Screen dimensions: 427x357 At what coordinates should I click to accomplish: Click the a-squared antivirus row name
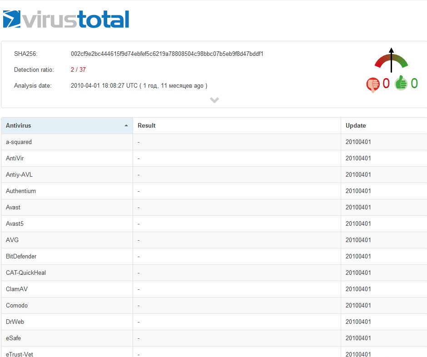(19, 142)
